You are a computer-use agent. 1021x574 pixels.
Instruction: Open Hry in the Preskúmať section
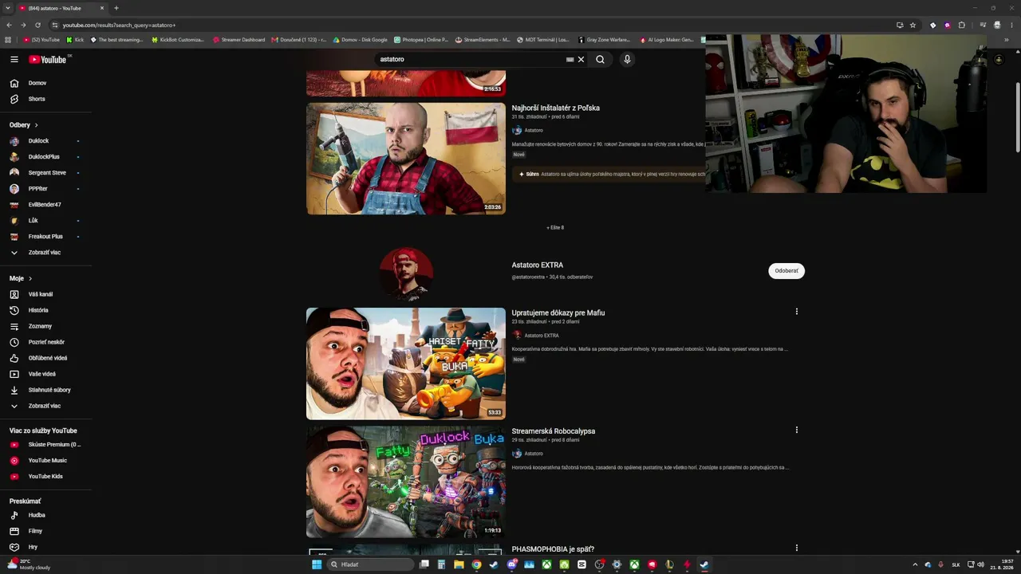pos(33,547)
